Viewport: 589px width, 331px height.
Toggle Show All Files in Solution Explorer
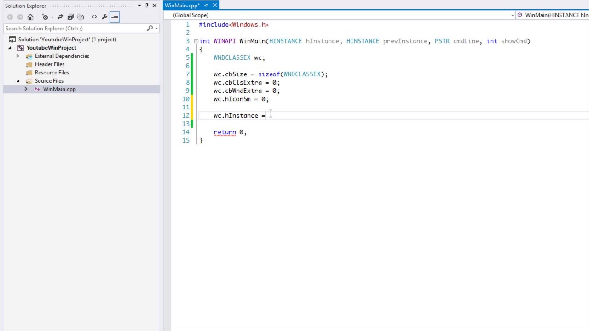click(x=81, y=17)
